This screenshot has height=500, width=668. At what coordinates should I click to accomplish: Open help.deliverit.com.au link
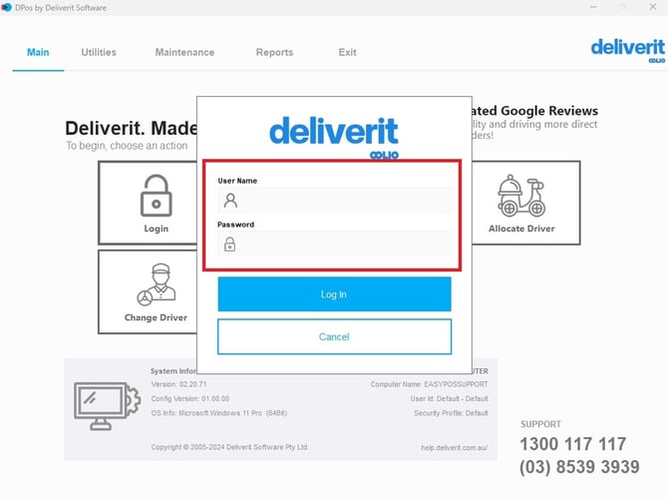click(x=454, y=447)
